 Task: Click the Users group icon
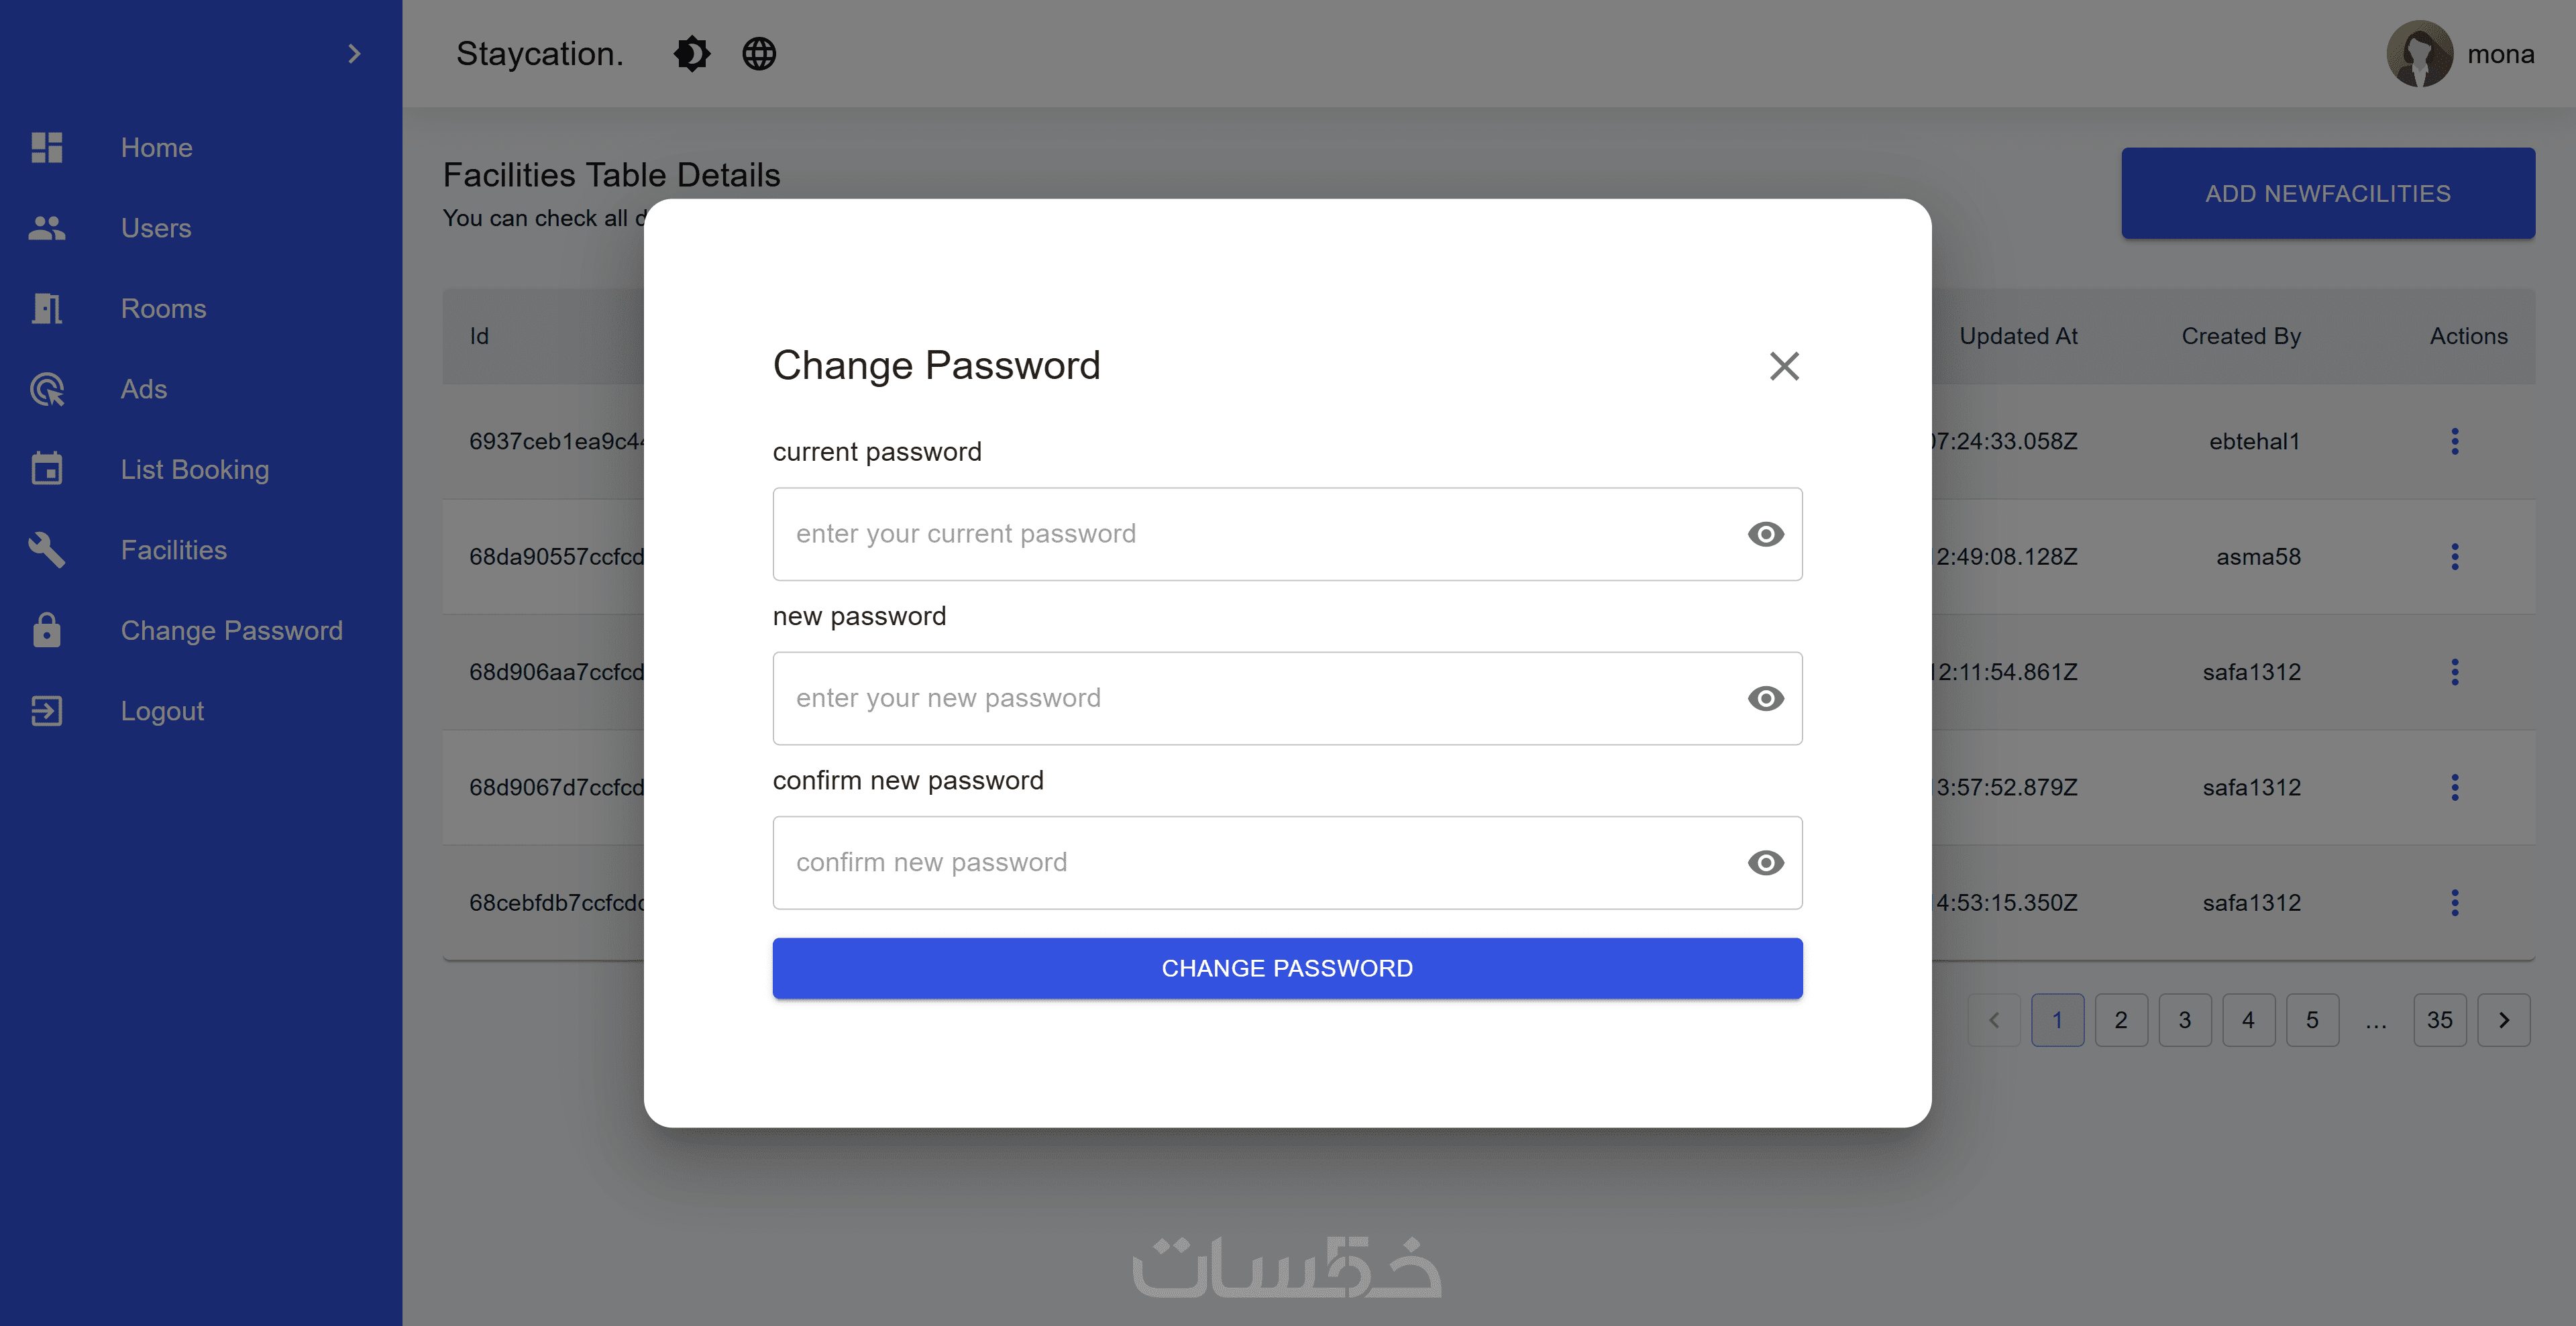click(47, 228)
